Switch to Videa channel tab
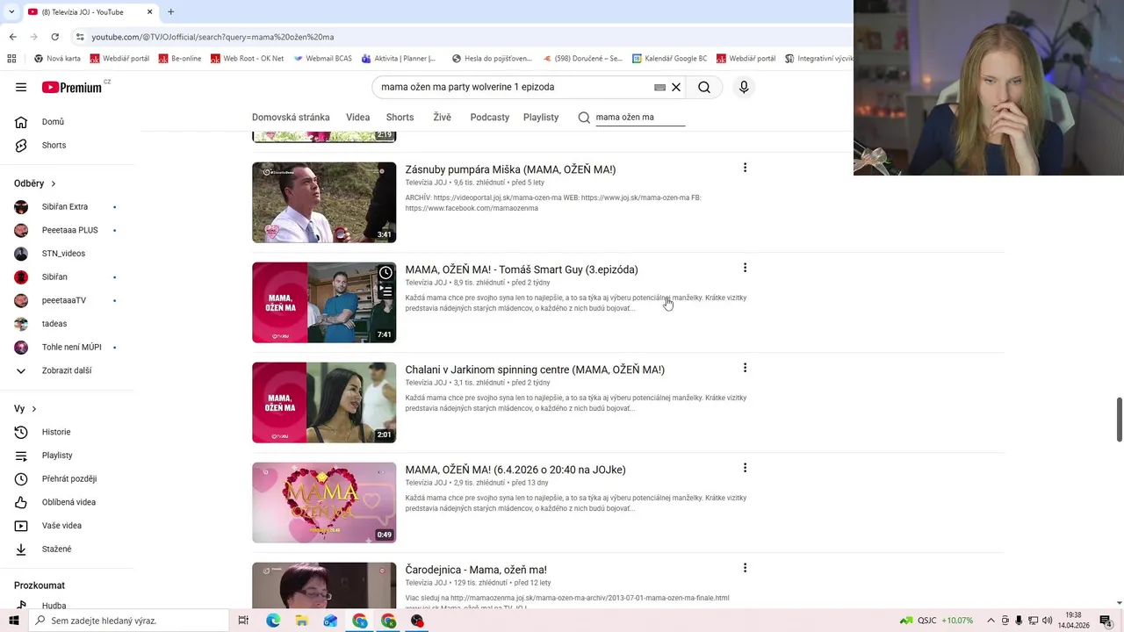Viewport: 1124px width, 632px height. pyautogui.click(x=357, y=117)
